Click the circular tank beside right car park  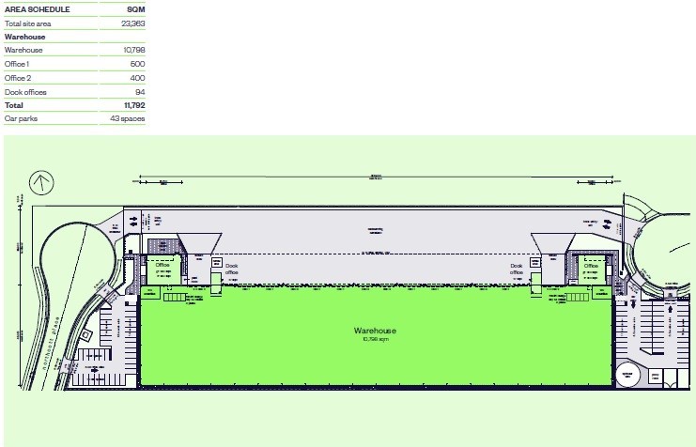point(627,376)
